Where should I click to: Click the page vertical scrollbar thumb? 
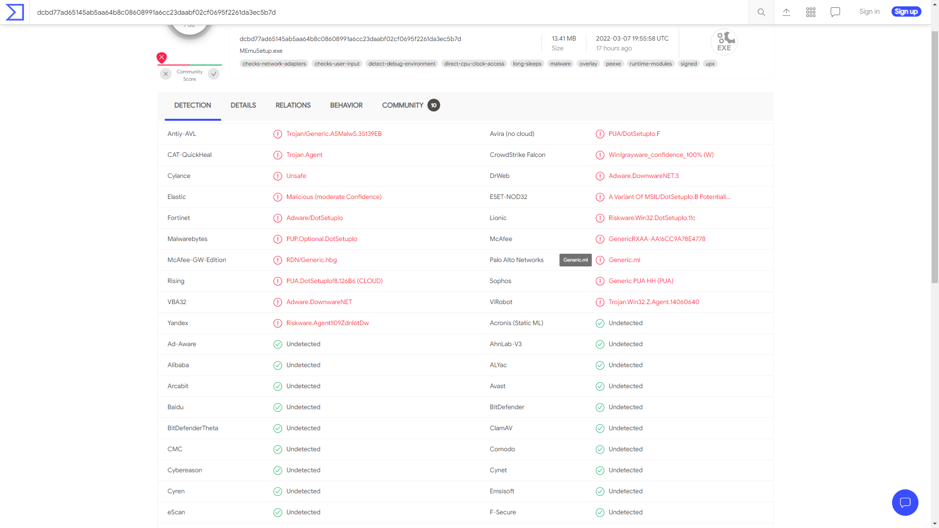(935, 156)
